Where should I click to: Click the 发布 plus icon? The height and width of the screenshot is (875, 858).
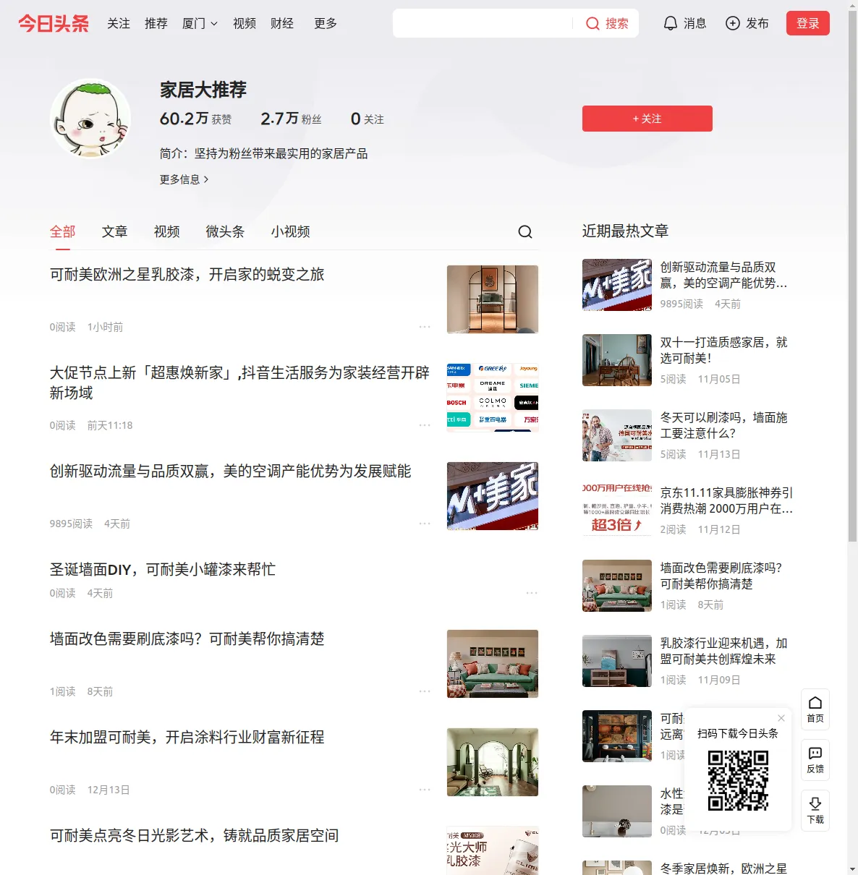[733, 23]
